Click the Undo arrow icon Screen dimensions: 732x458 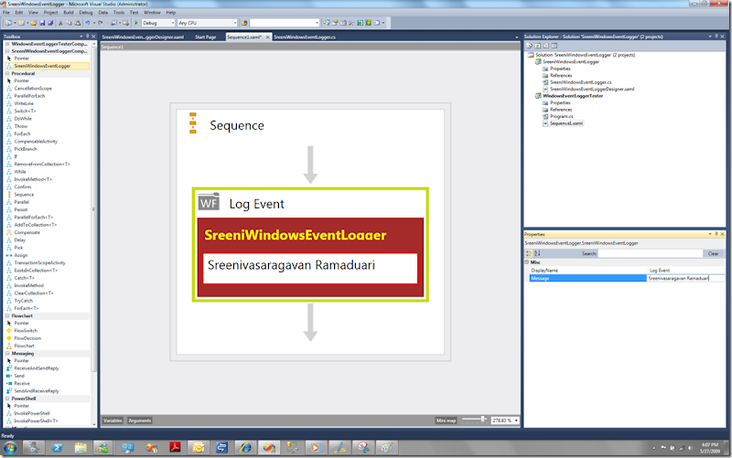87,23
